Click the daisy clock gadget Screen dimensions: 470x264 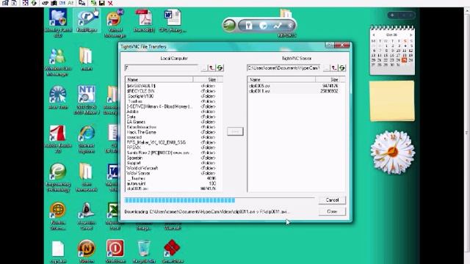[x=392, y=152]
